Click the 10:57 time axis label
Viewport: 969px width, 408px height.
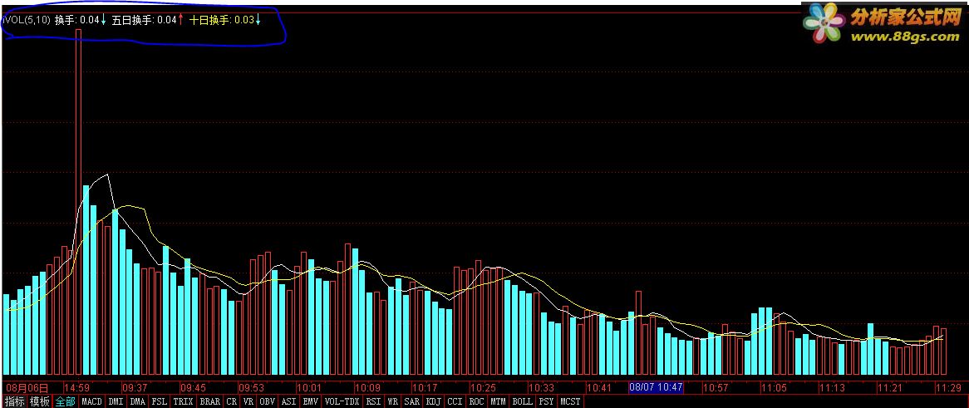point(716,387)
